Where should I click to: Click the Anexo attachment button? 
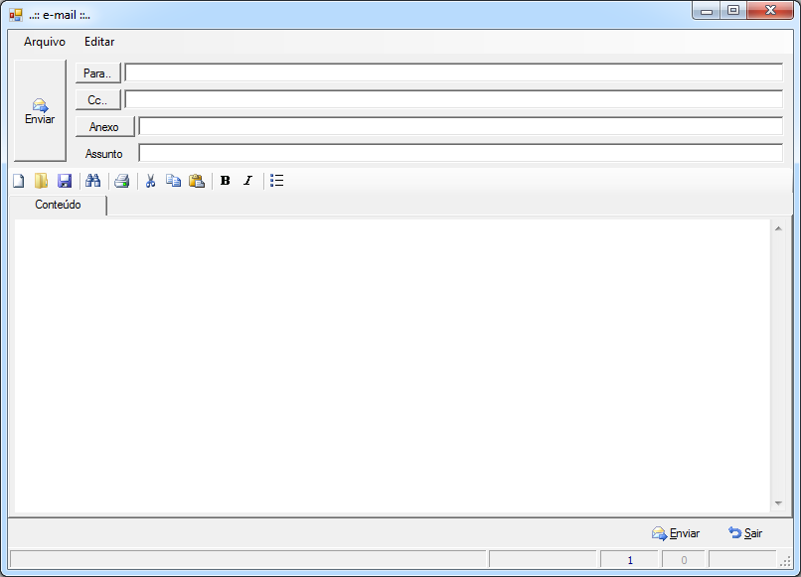point(104,127)
